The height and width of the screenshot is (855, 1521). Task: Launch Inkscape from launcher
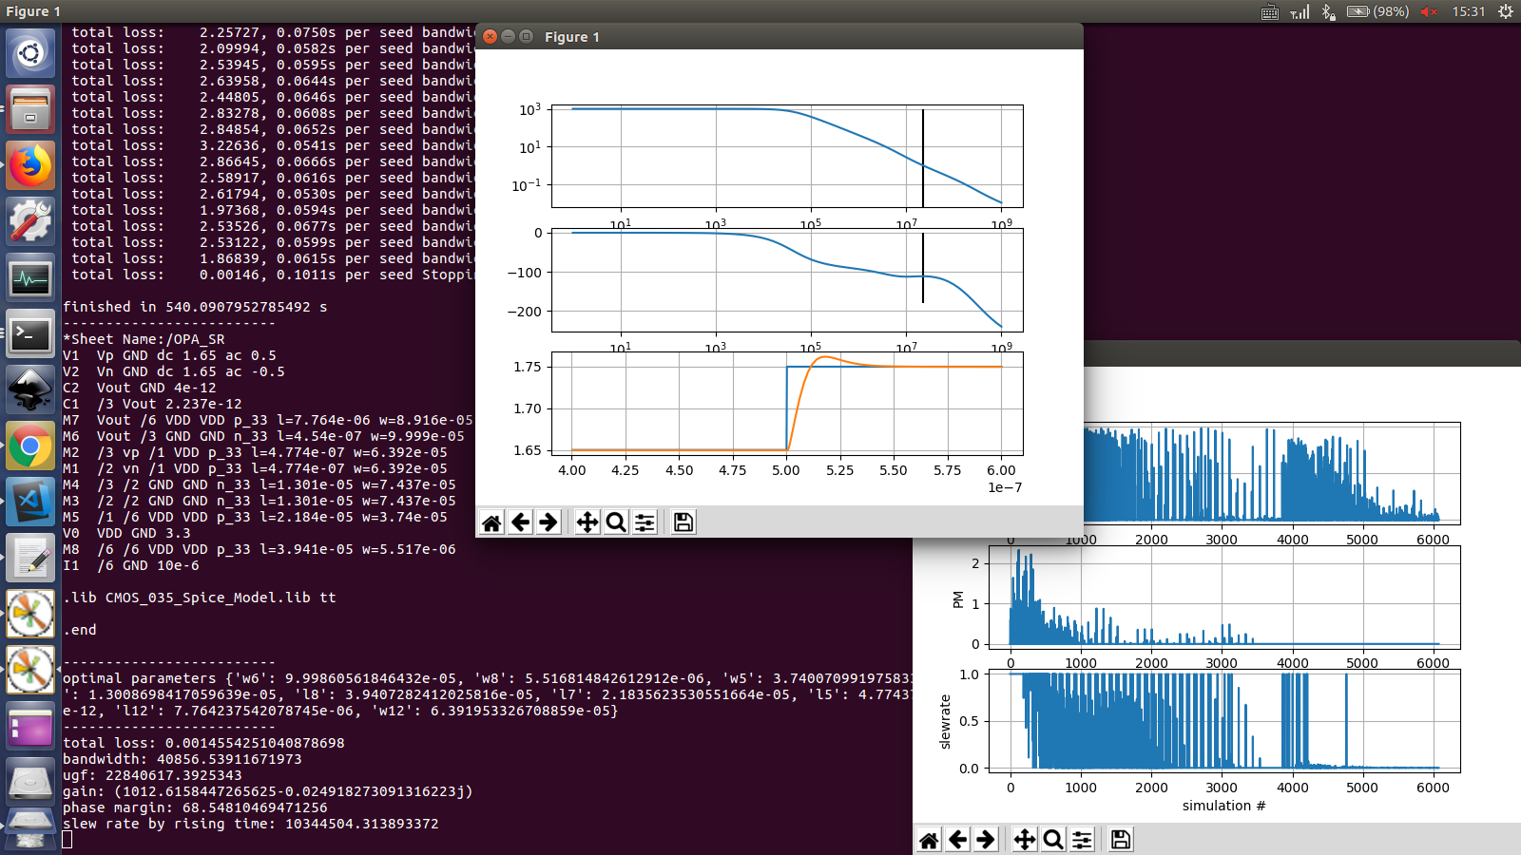30,389
